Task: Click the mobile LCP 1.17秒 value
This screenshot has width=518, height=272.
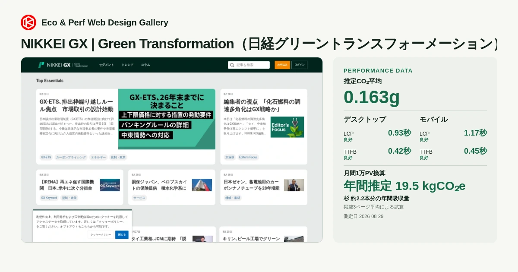Action: click(x=475, y=133)
